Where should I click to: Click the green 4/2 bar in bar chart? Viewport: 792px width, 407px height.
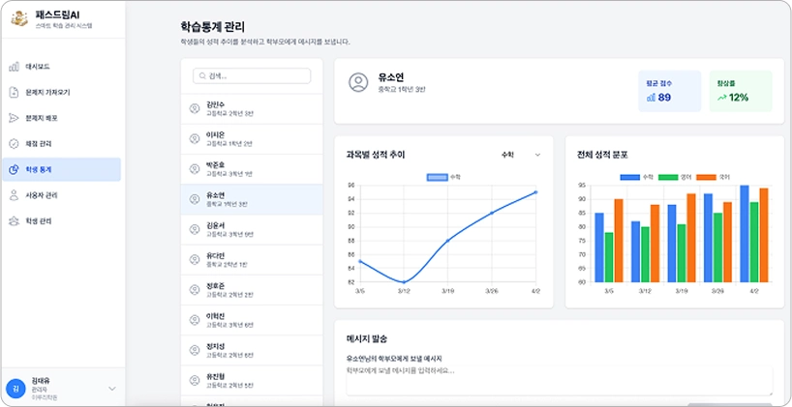[x=754, y=242]
